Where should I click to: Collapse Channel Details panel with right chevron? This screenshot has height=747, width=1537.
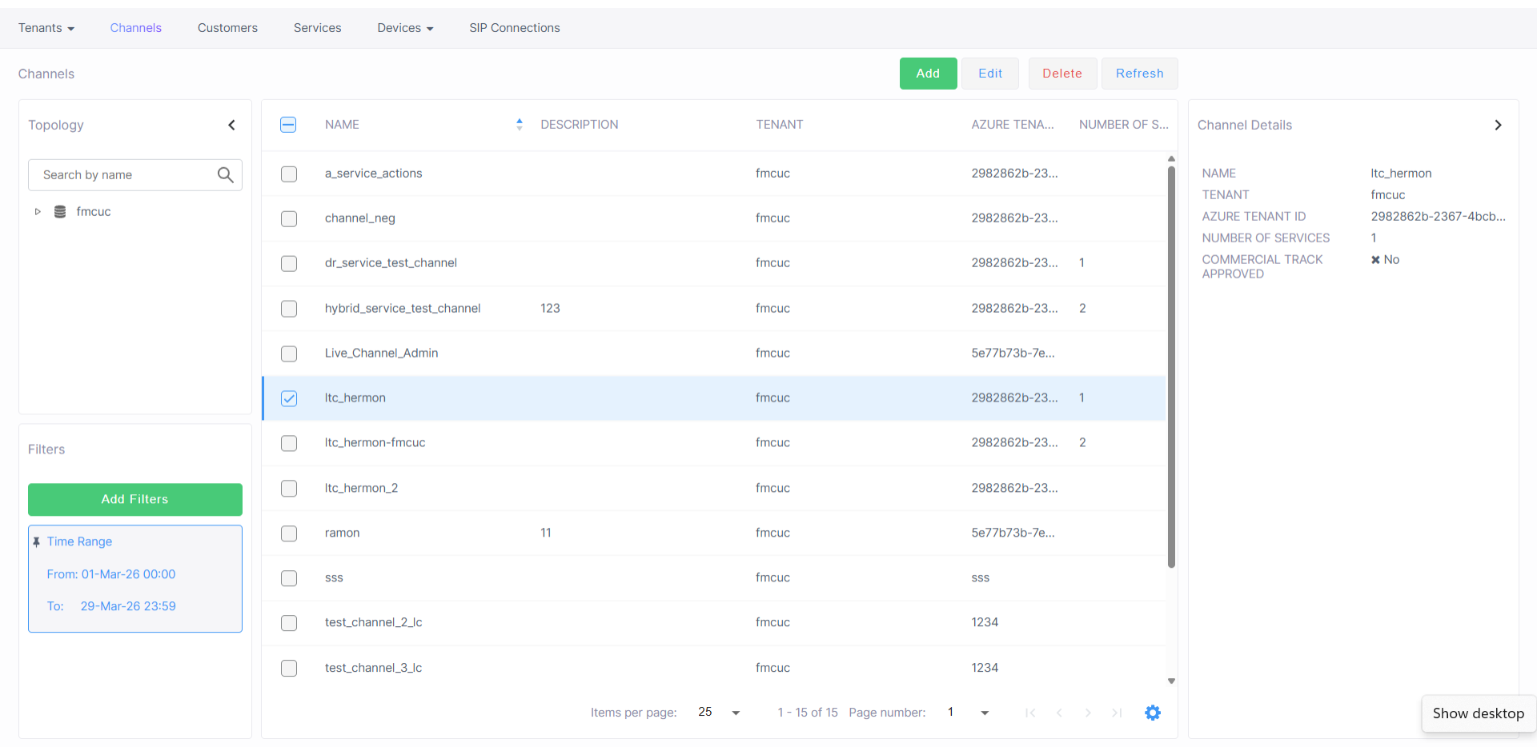pos(1498,125)
